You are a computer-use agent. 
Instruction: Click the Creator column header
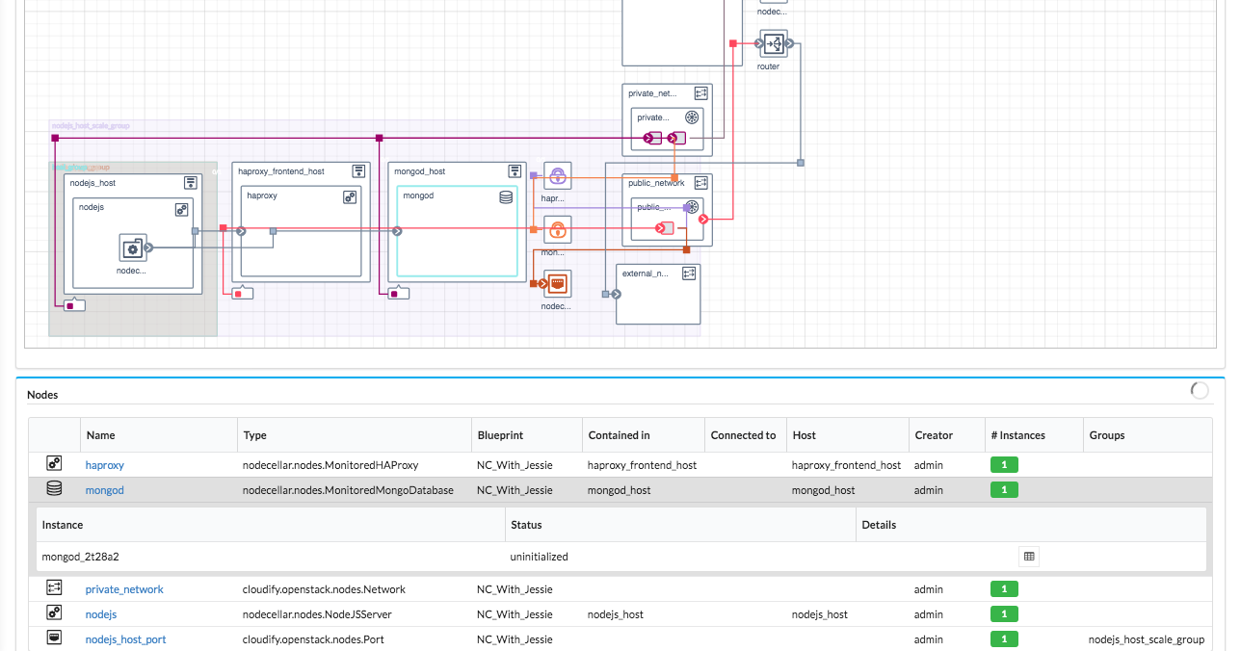(x=947, y=435)
